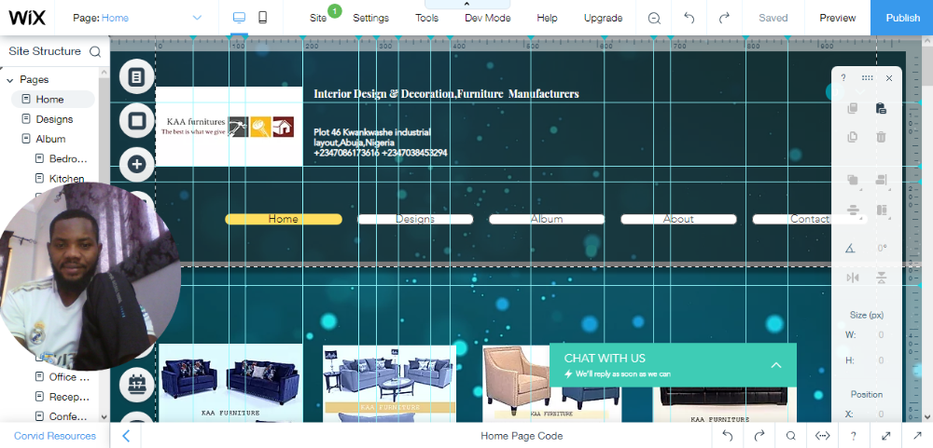Click the toolbar Paste icon
Image resolution: width=933 pixels, height=448 pixels.
tap(882, 108)
